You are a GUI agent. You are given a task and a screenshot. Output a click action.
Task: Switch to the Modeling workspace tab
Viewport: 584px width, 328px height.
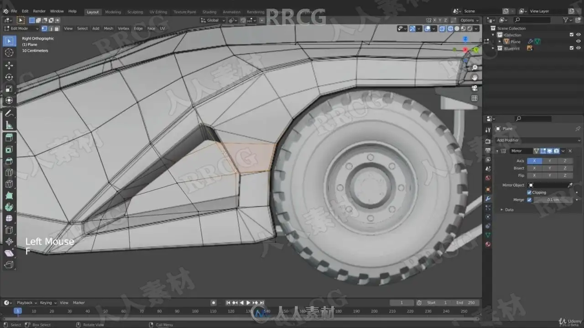pyautogui.click(x=113, y=12)
